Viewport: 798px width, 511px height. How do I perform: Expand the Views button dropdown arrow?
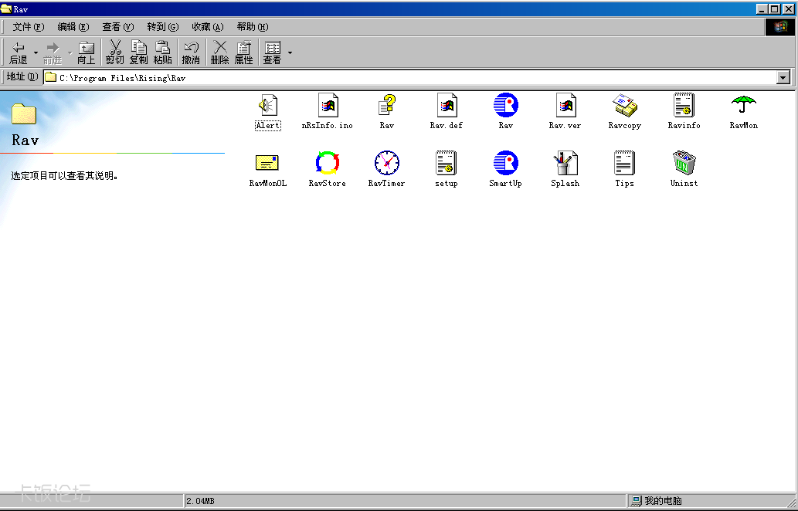click(290, 53)
